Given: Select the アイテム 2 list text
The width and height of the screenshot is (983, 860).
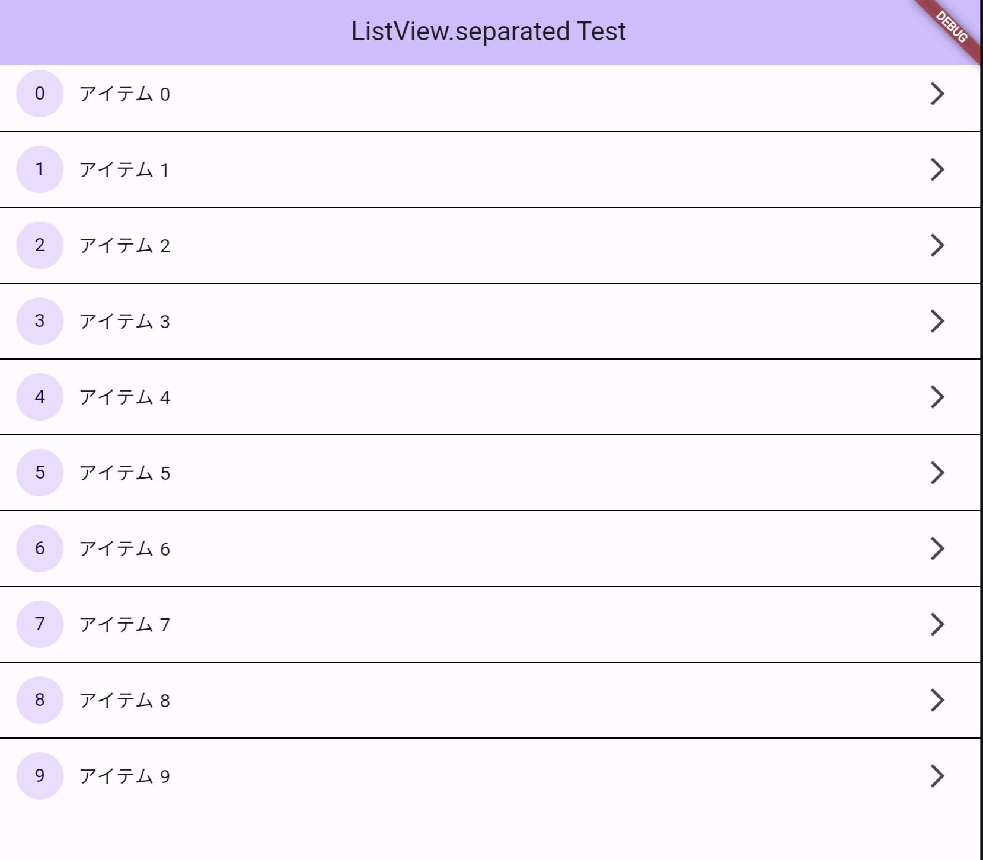Looking at the screenshot, I should 125,245.
